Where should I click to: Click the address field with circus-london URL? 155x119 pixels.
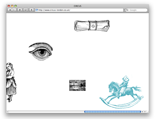tap(79, 10)
